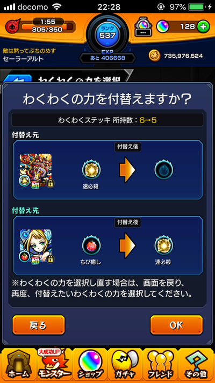215x383 pixels.
Task: Open the ショップ orb shop icon
Action: click(x=90, y=365)
